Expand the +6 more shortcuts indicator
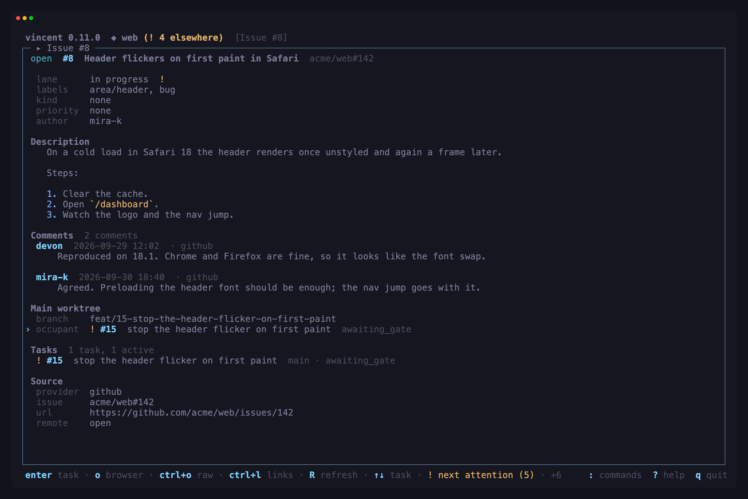Screen dimensions: 748x499 556,475
